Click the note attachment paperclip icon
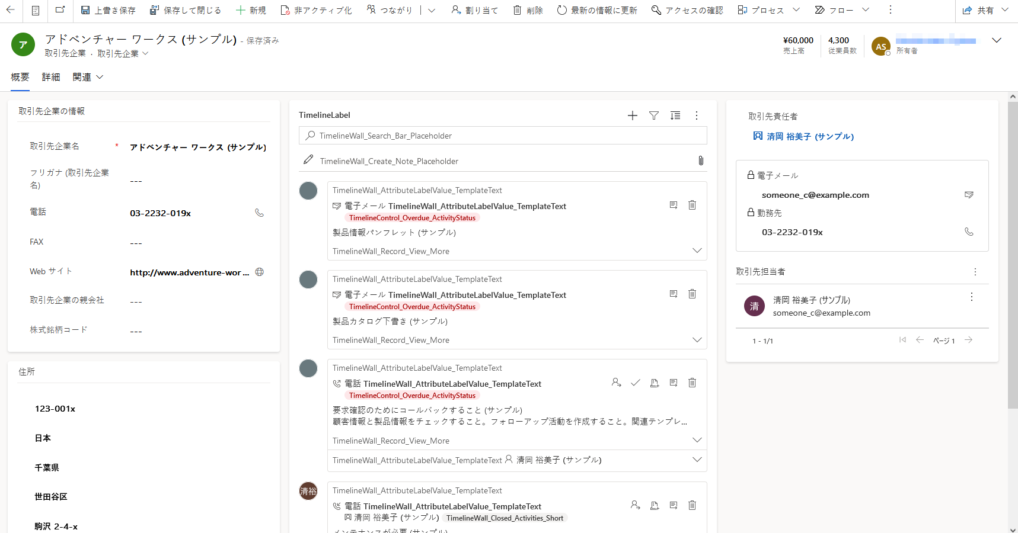Screen dimensions: 1018x533 (x=701, y=160)
